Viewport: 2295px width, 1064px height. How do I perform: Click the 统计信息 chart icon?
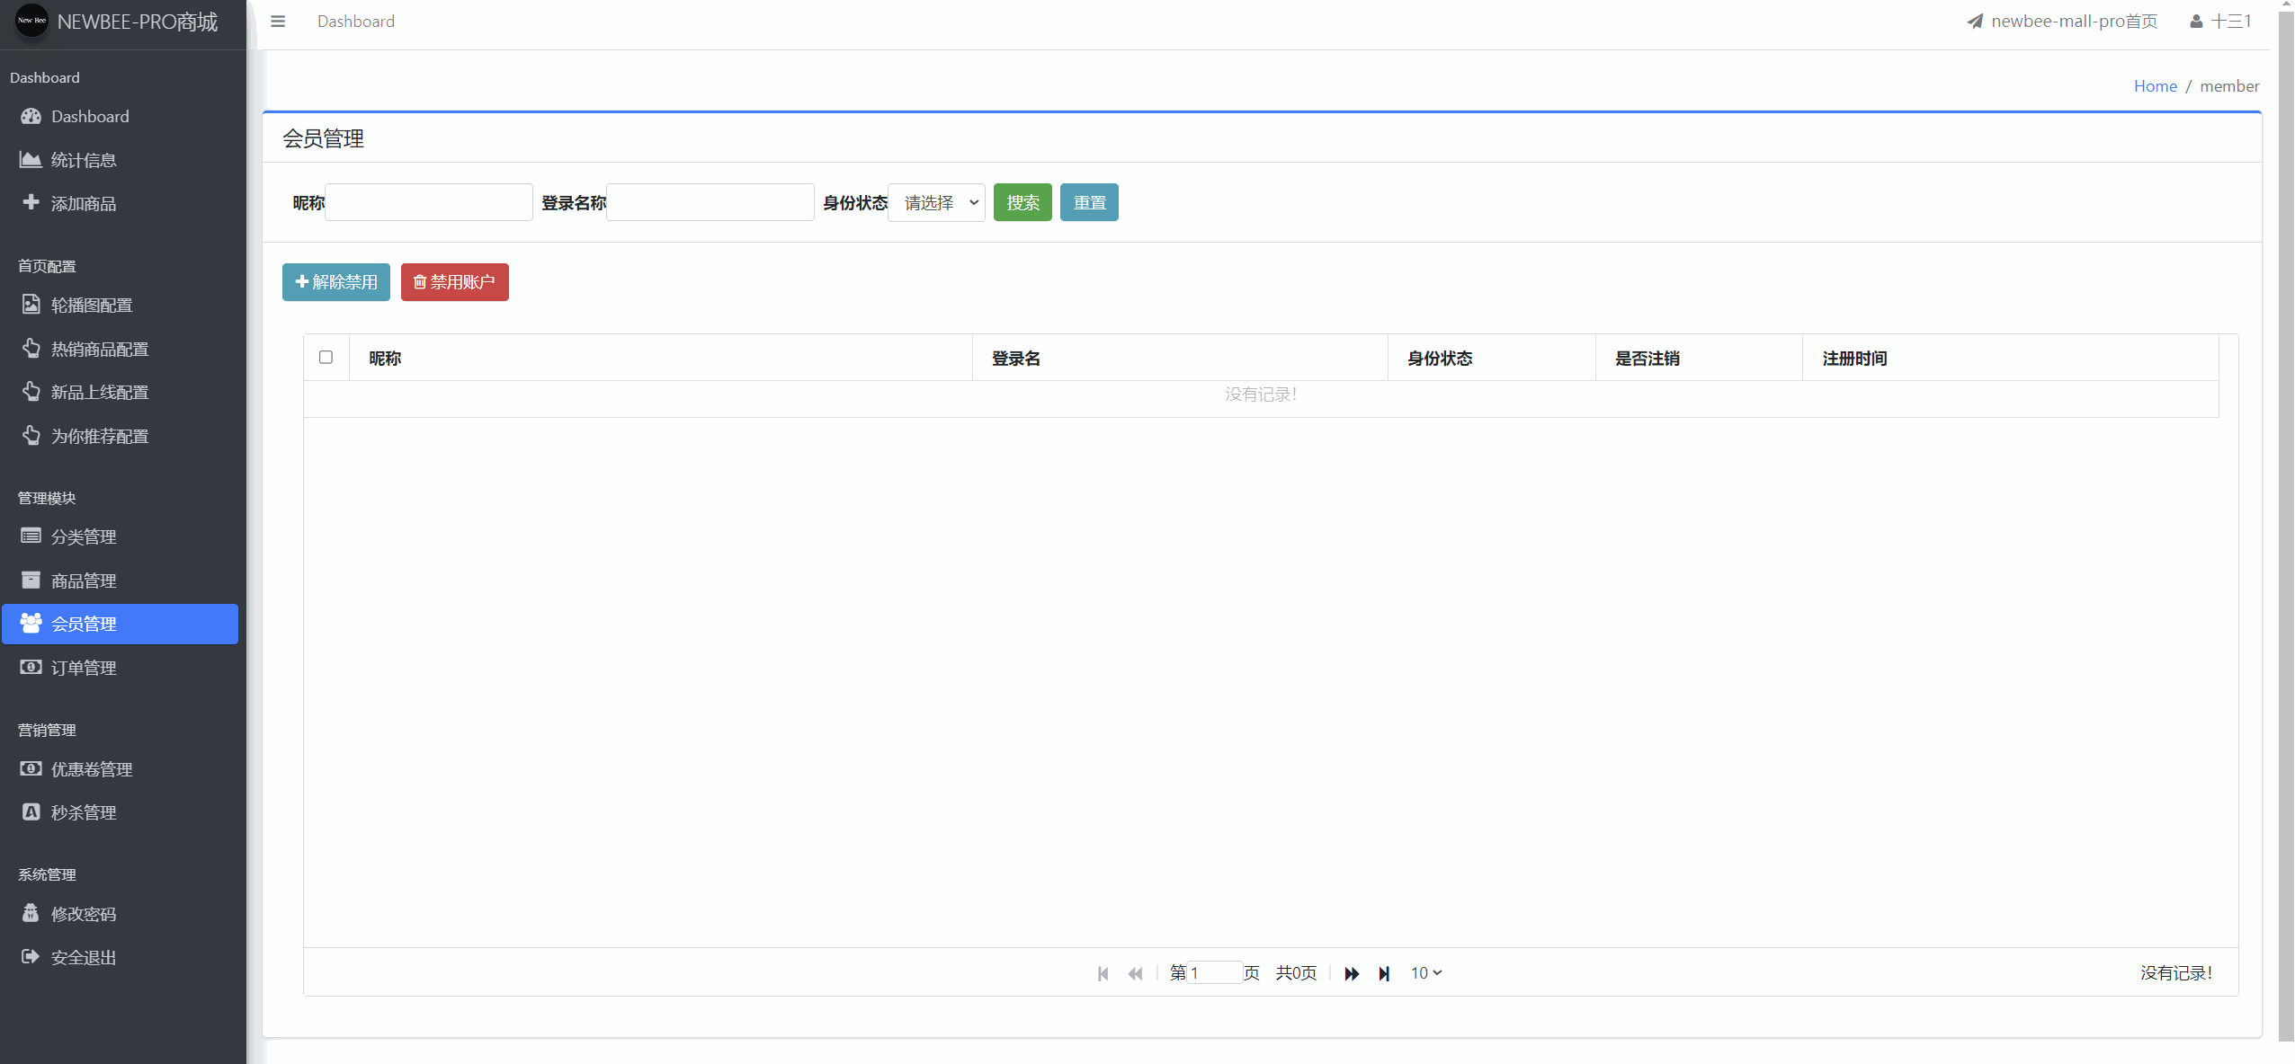pyautogui.click(x=31, y=159)
